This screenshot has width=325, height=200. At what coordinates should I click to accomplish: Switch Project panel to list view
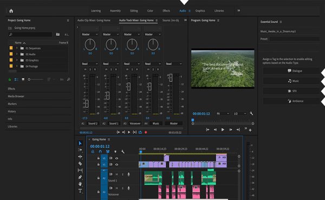pos(16,80)
